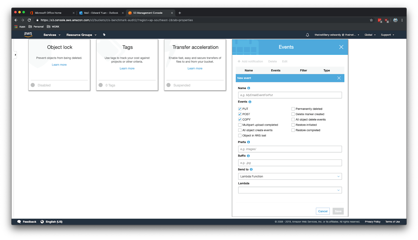Click the pin shortcut icon beside Resource Groups

point(104,34)
